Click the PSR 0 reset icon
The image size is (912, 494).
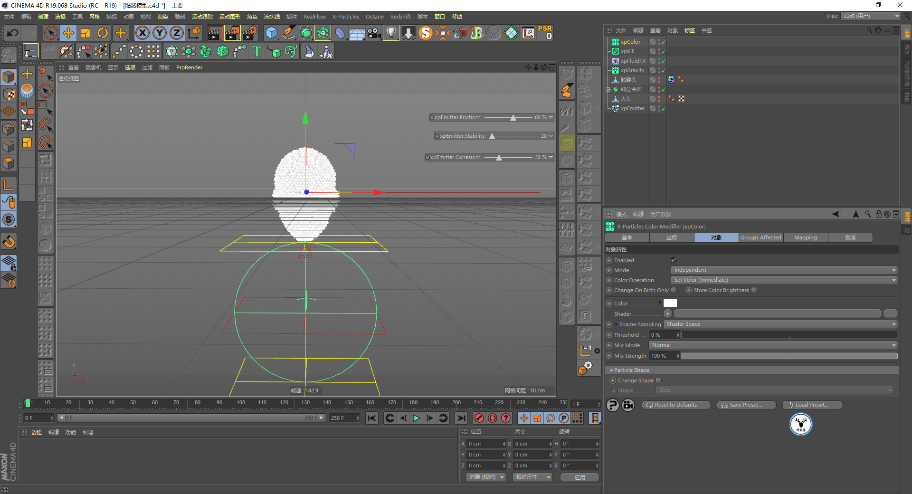tap(545, 33)
